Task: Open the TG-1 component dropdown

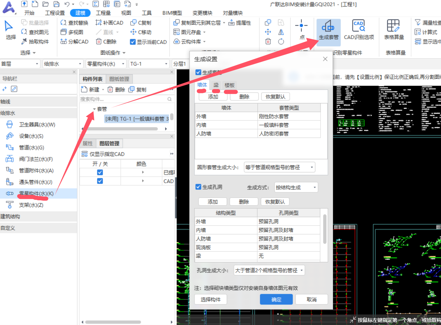Action: (149, 64)
